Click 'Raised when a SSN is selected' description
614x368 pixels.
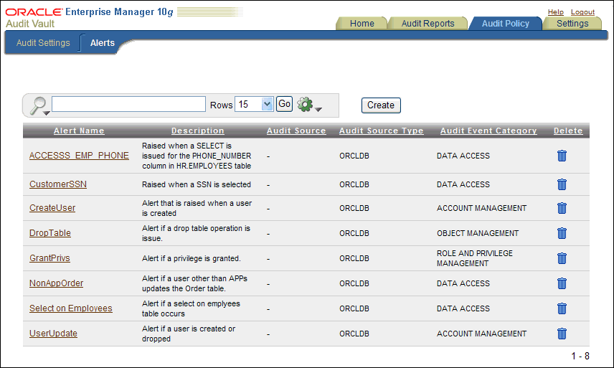tap(197, 184)
